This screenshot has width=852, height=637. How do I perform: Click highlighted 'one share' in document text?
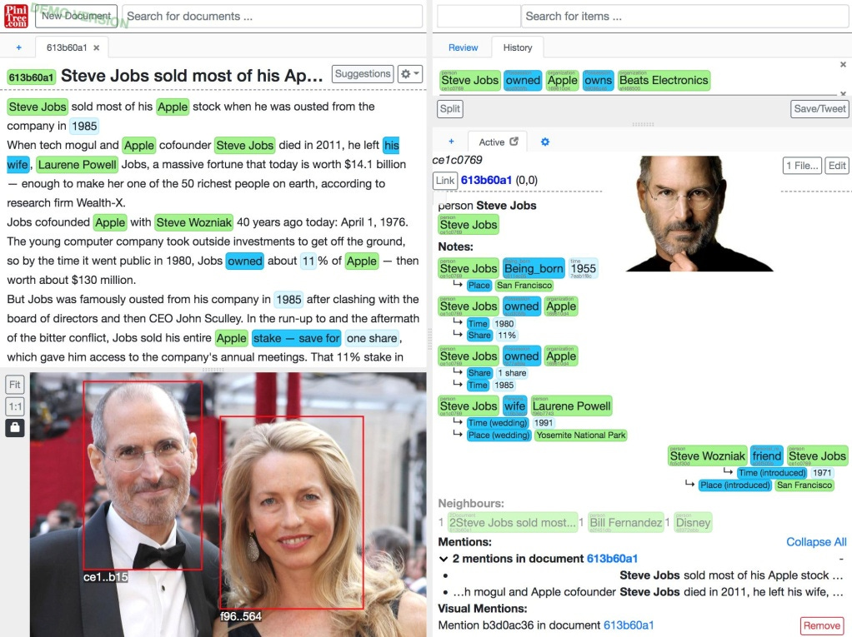pos(372,339)
